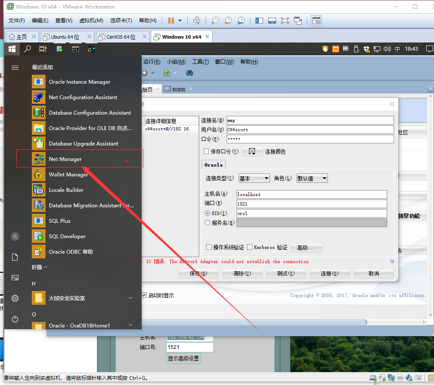
Task: Click the 连接名 mmp field
Action: [x=310, y=120]
